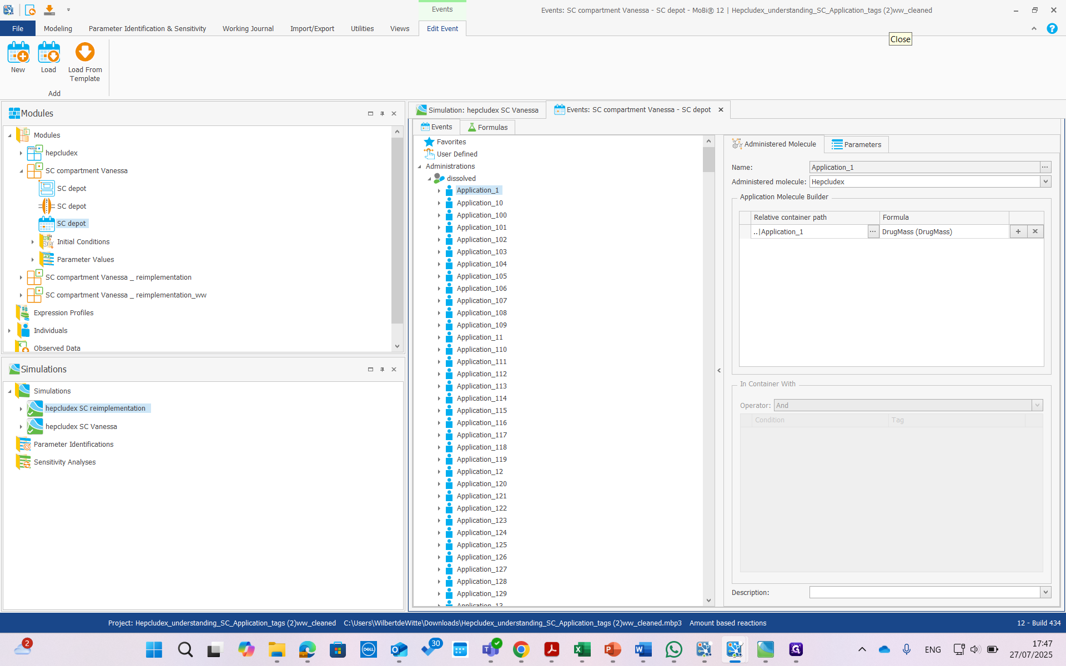Open Microsoft Excel from the taskbar
This screenshot has width=1066, height=666.
(582, 649)
